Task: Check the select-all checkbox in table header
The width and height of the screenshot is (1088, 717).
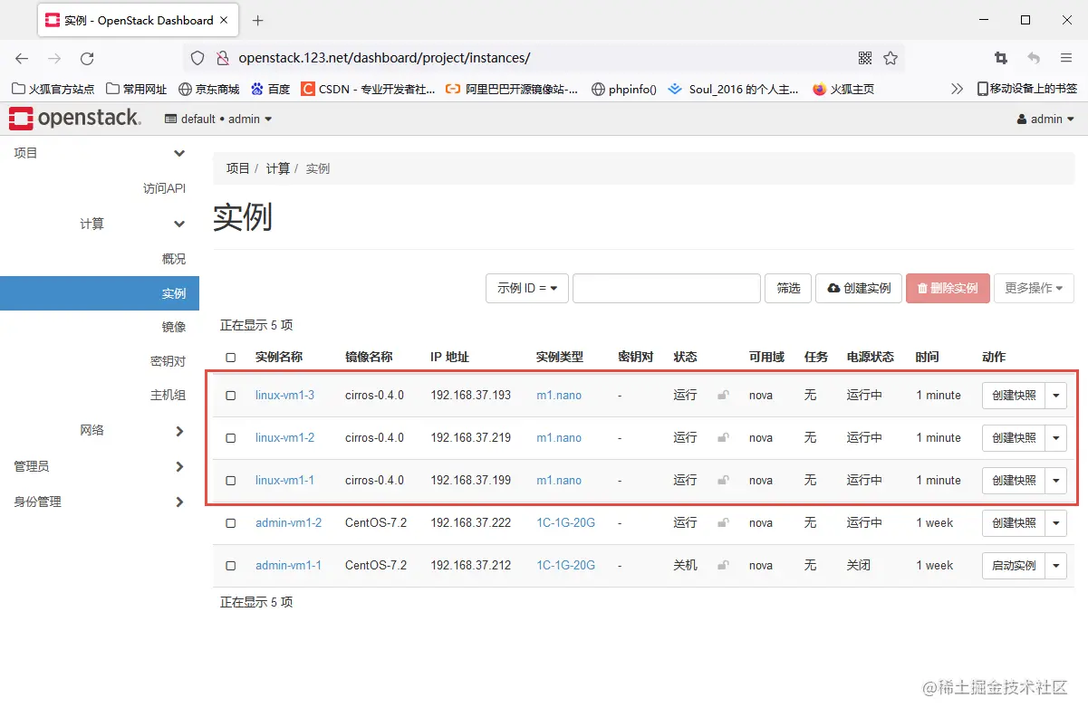Action: pos(229,356)
